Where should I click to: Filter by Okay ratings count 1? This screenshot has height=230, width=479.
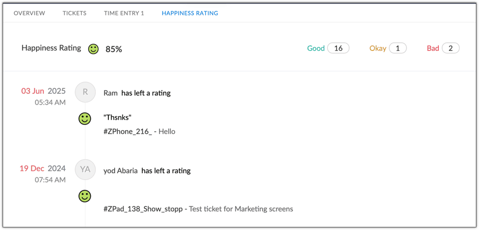[398, 48]
